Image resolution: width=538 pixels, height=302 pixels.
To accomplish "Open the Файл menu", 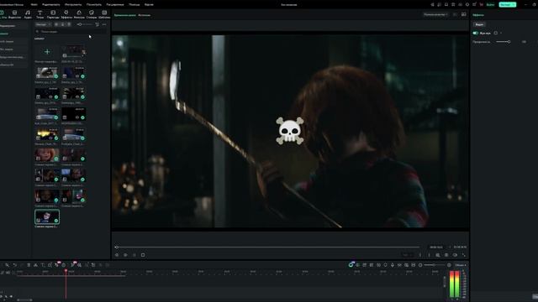I will (34, 5).
